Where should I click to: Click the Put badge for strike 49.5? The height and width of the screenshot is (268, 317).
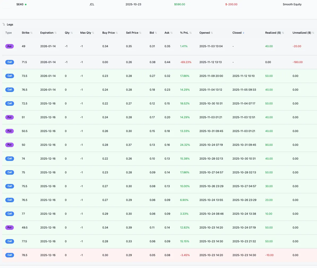pos(10,227)
